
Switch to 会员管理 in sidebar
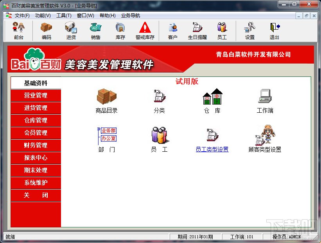36,133
